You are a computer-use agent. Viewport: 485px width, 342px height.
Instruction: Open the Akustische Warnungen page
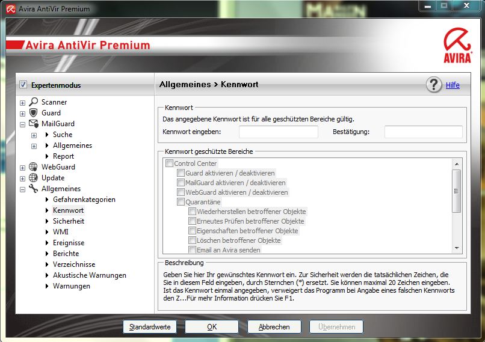[x=90, y=275]
